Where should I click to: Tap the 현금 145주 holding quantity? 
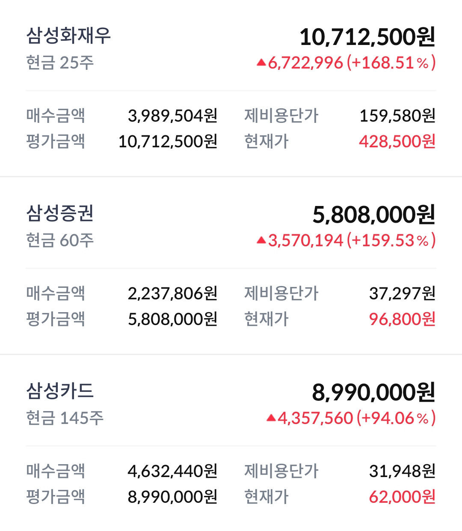click(x=65, y=418)
